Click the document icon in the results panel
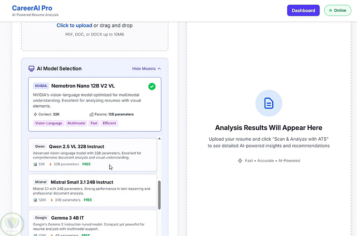The width and height of the screenshot is (357, 236). 269,103
